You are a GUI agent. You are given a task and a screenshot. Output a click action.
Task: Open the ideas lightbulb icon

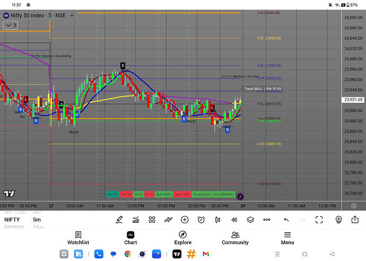[339, 220]
